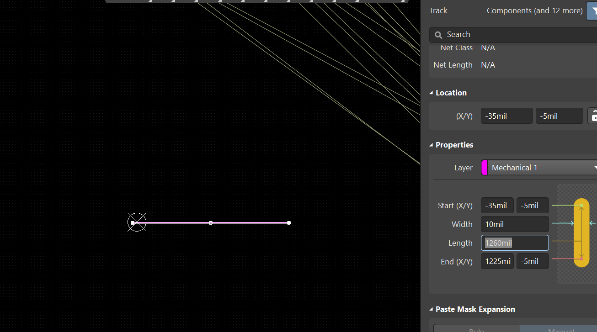Click the Start X field
The height and width of the screenshot is (332, 597).
[497, 206]
